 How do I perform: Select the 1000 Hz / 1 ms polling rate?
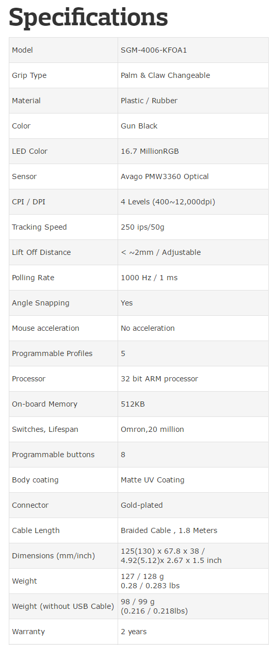pyautogui.click(x=149, y=278)
